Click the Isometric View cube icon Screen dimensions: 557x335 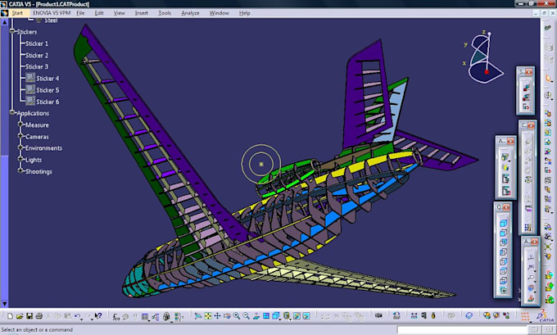coord(276,316)
